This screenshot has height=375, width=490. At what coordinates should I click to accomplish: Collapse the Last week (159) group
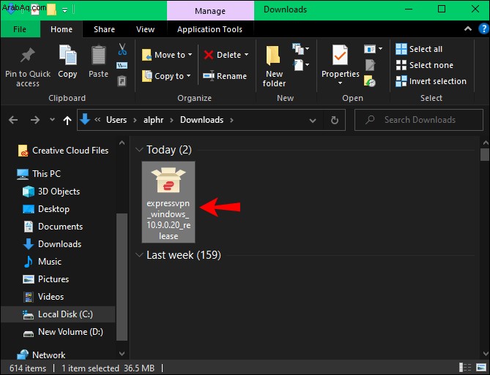point(139,255)
